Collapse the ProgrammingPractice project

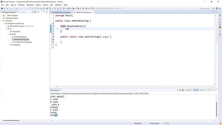4,23
